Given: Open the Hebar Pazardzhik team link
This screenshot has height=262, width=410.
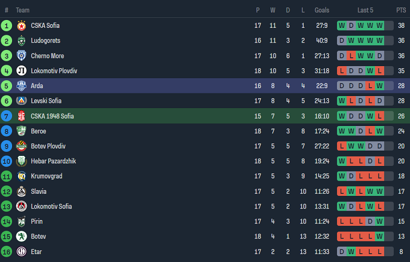Looking at the screenshot, I should [53, 161].
